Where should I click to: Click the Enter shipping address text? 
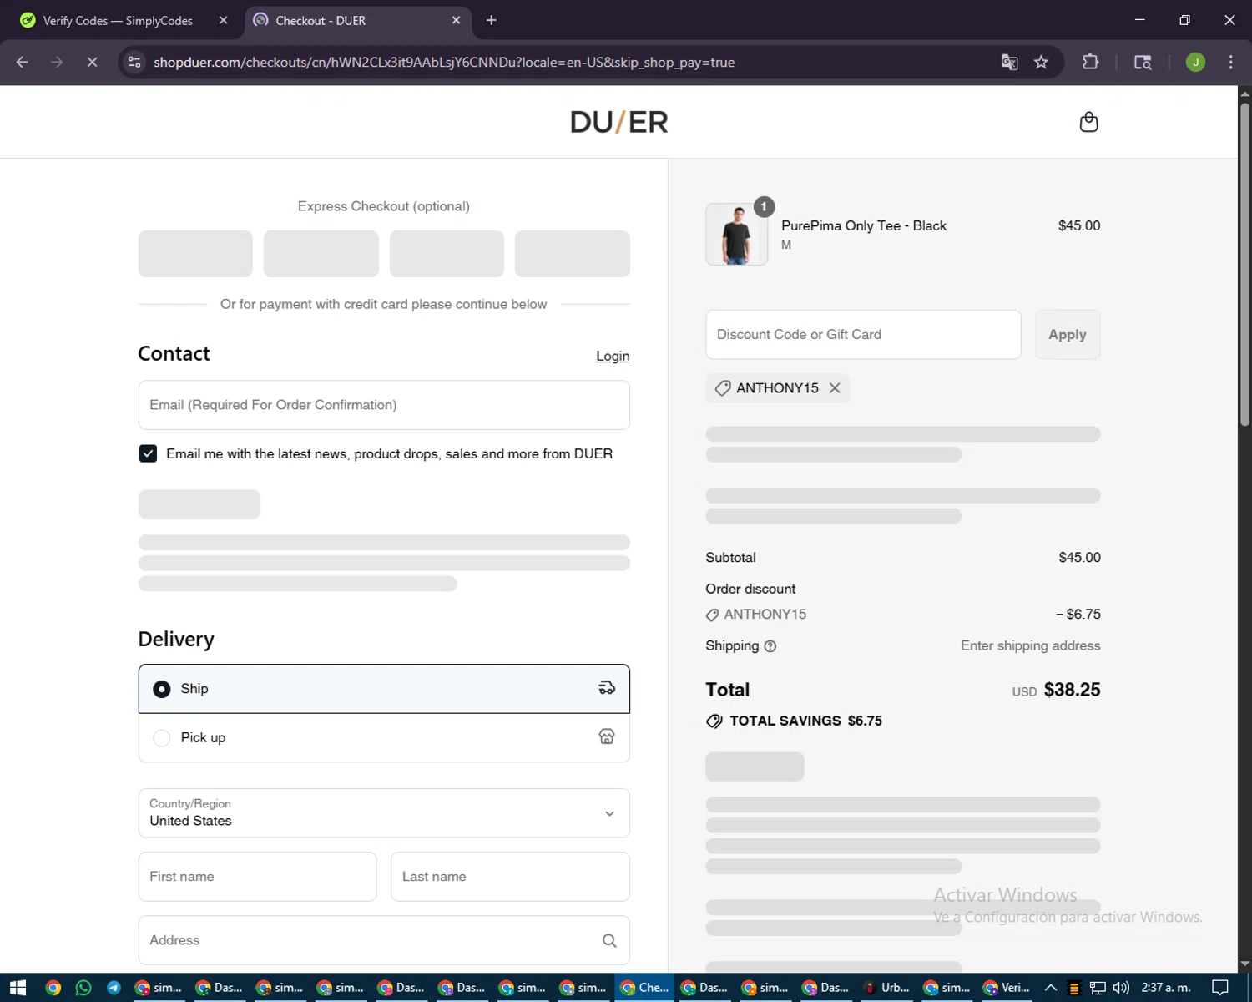(x=1030, y=645)
